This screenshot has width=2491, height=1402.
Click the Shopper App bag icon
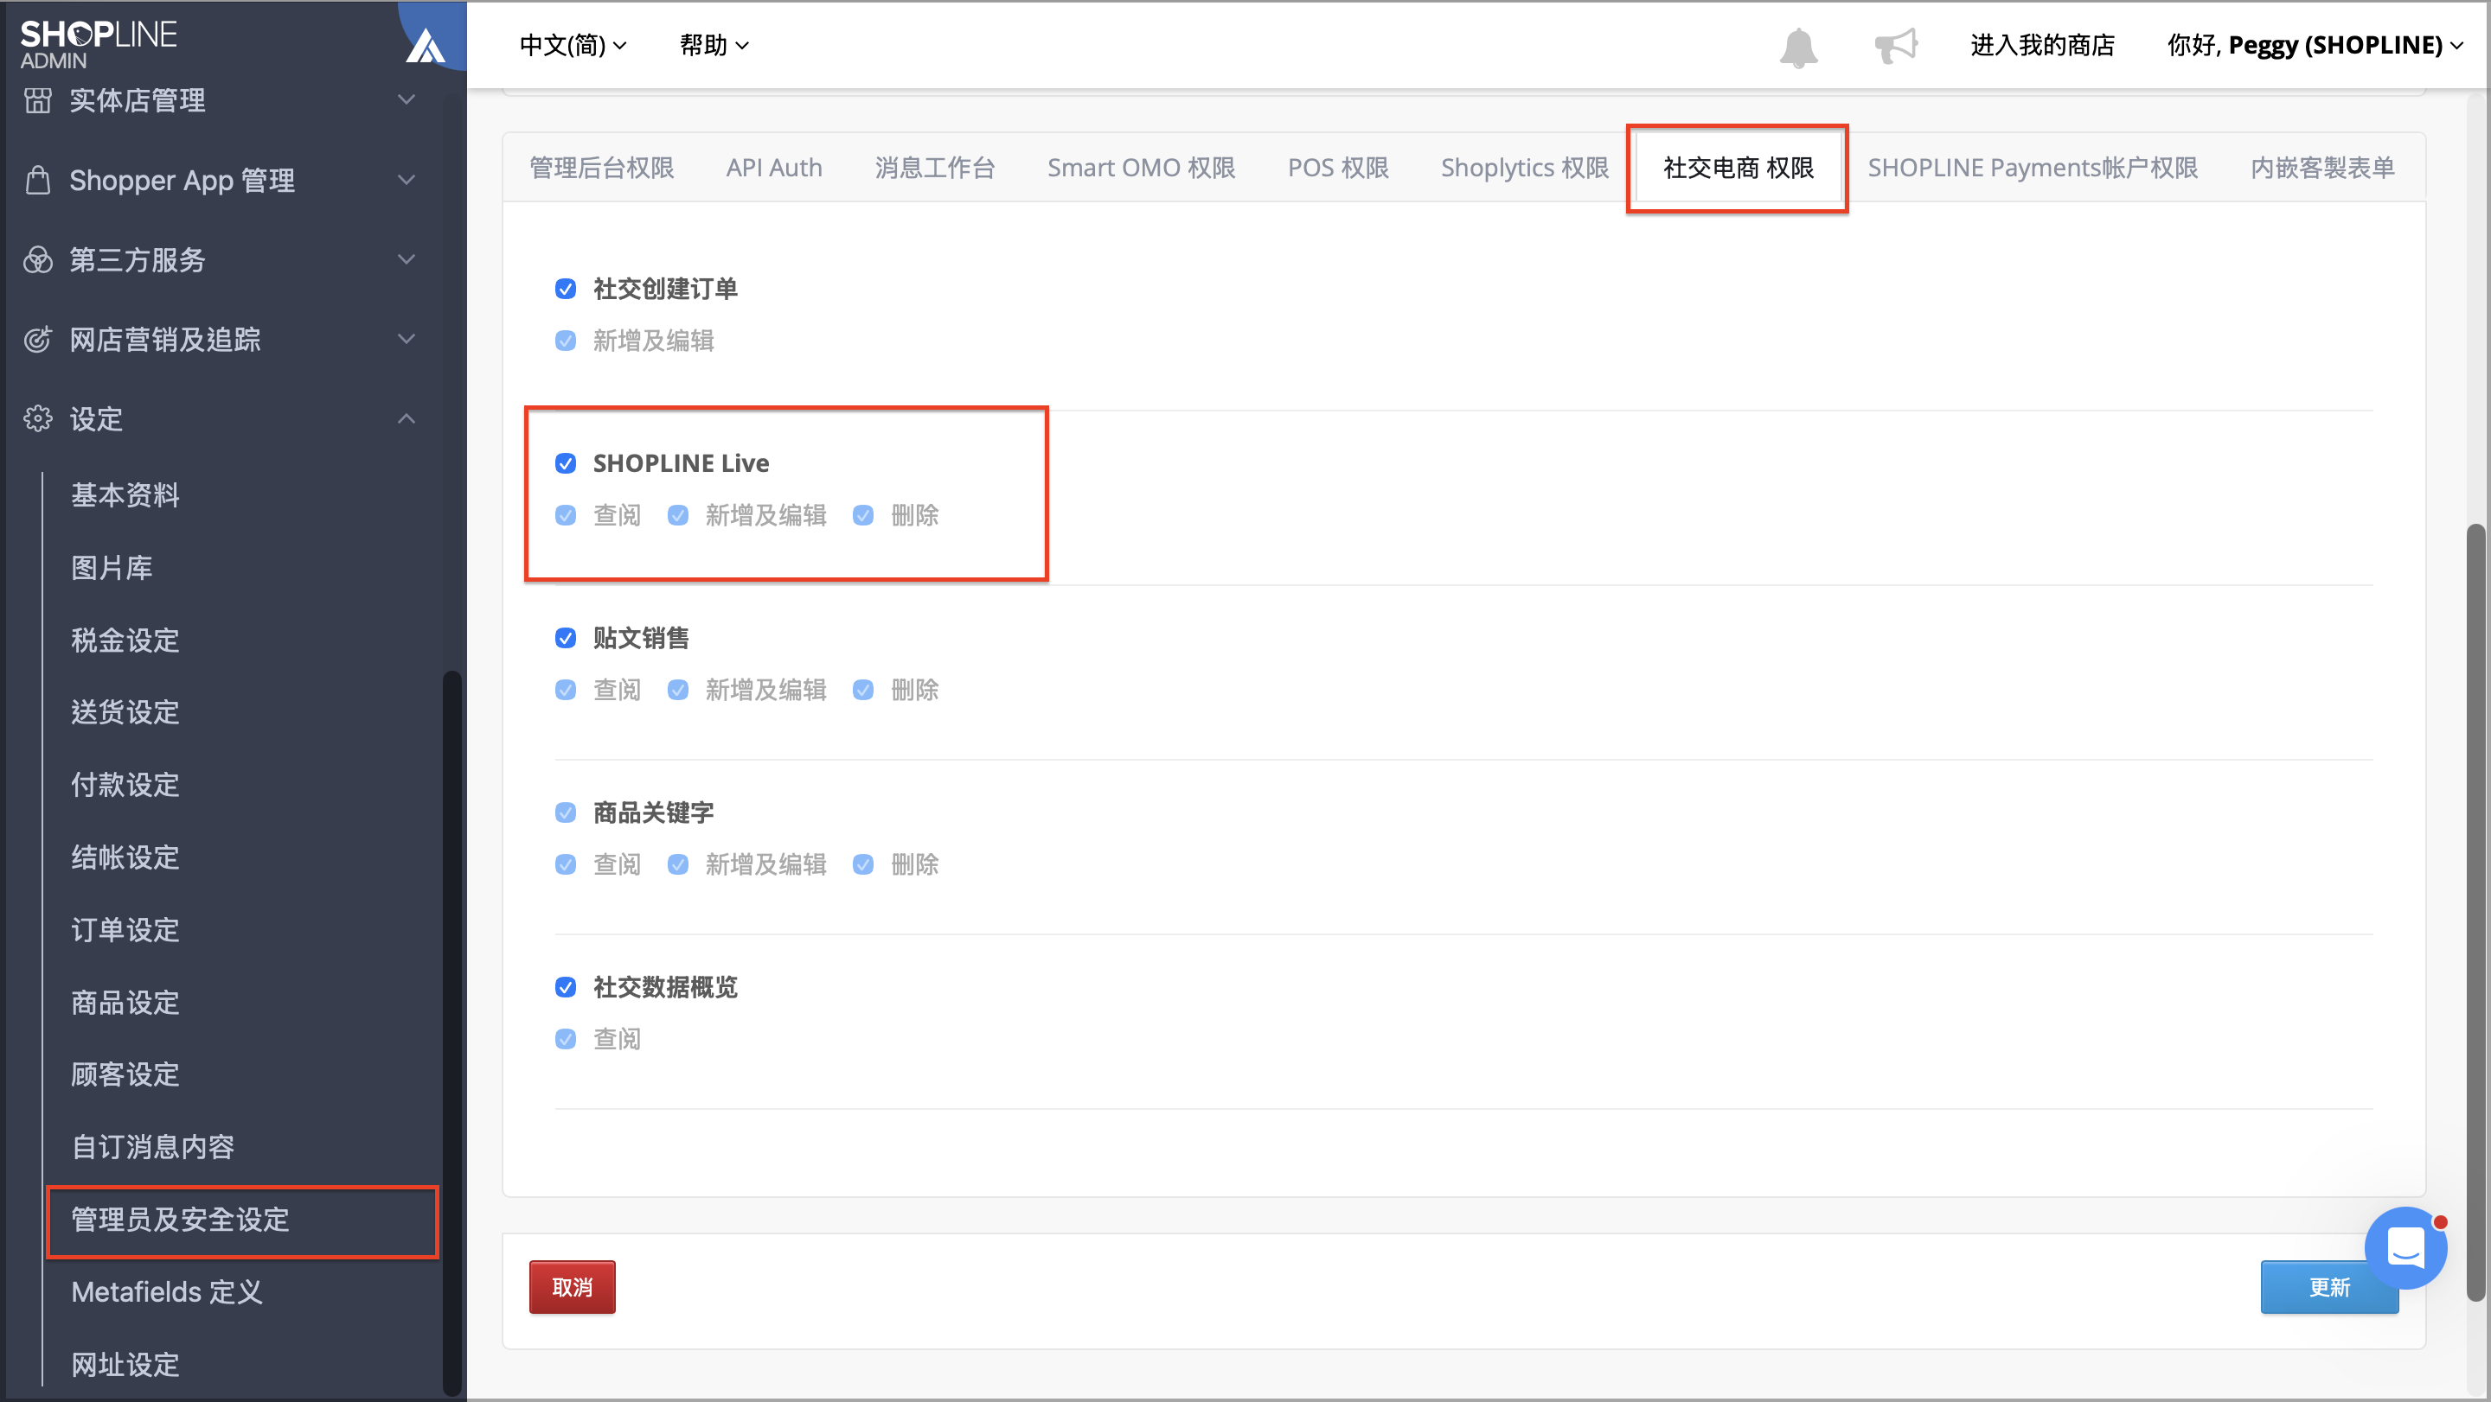(38, 180)
